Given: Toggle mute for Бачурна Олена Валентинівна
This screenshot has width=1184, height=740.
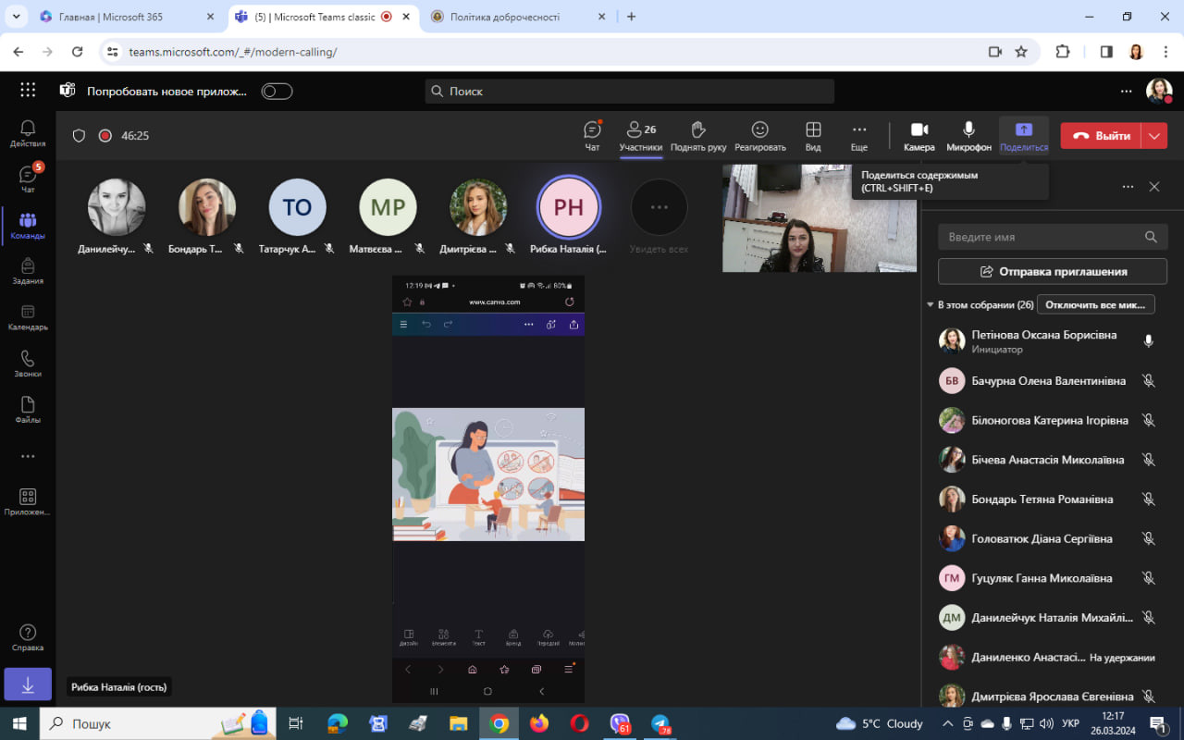Looking at the screenshot, I should pyautogui.click(x=1149, y=381).
